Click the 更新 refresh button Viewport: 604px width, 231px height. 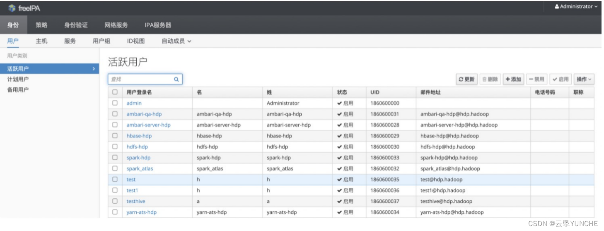click(466, 79)
